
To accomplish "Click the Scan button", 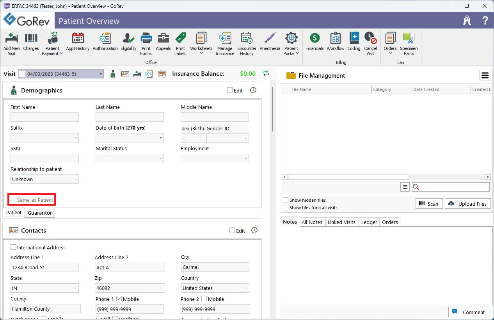I will [x=428, y=203].
